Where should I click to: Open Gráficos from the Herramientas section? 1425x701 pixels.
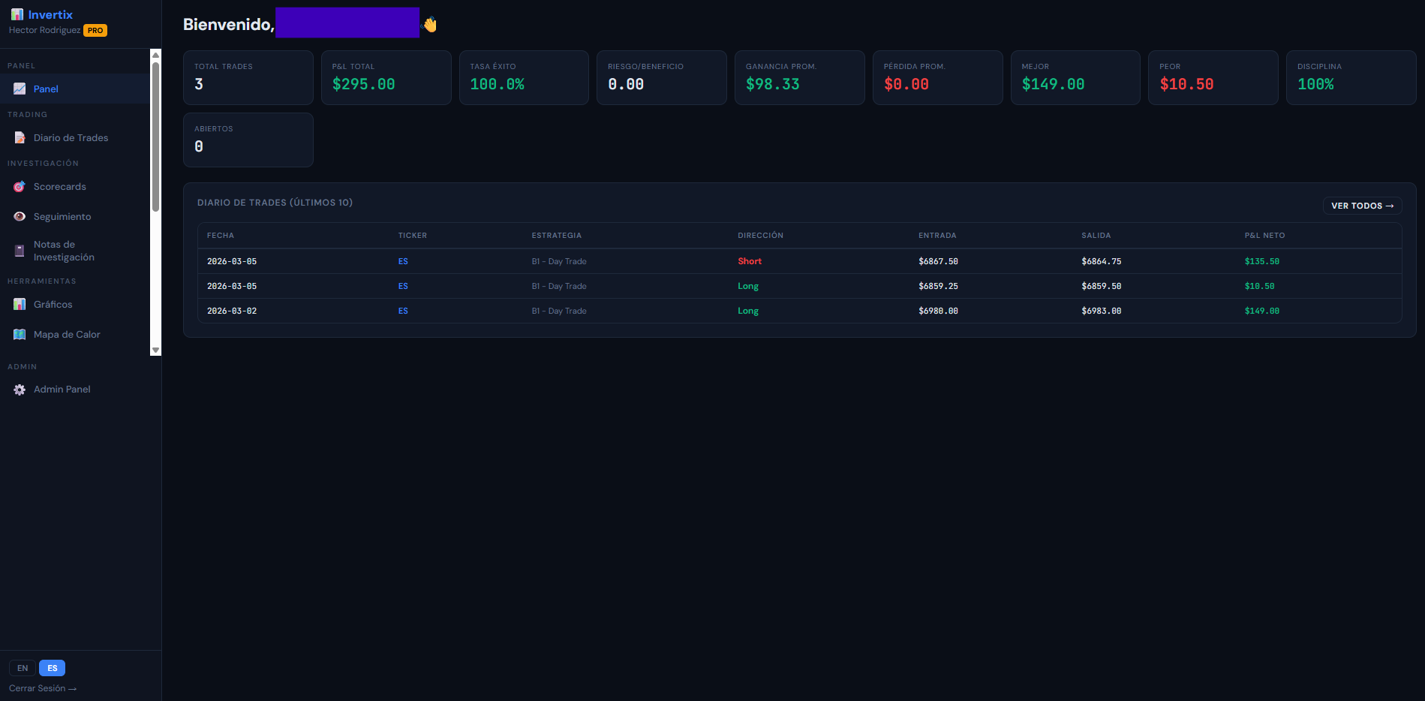tap(53, 304)
